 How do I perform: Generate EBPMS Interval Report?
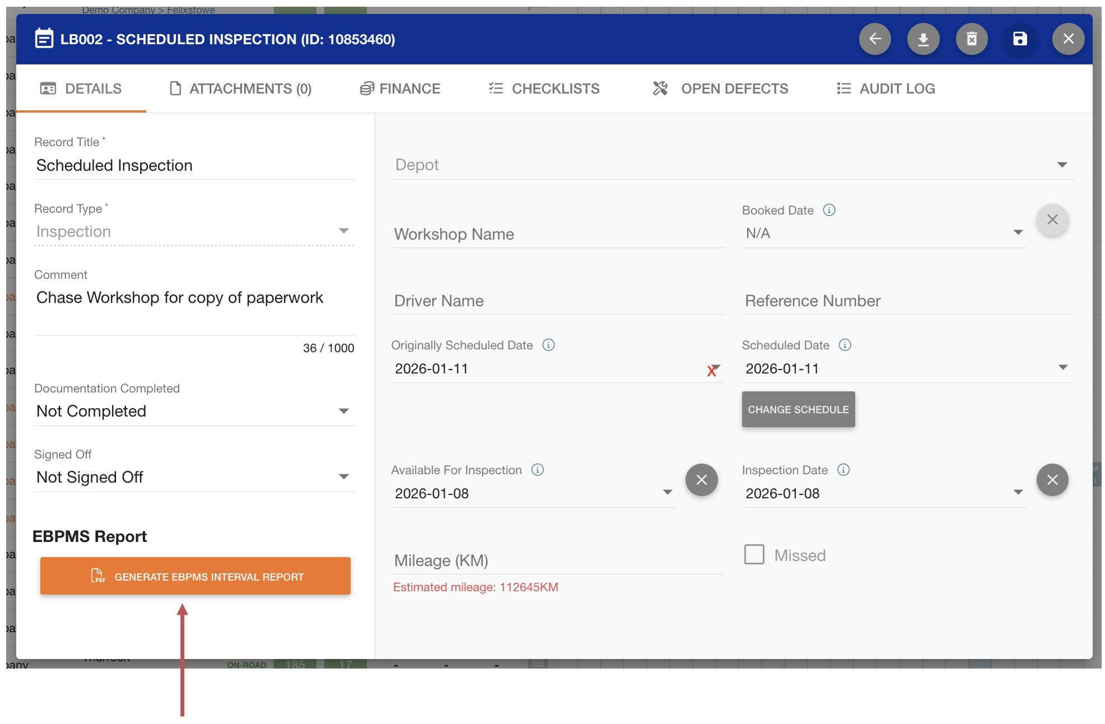[195, 576]
